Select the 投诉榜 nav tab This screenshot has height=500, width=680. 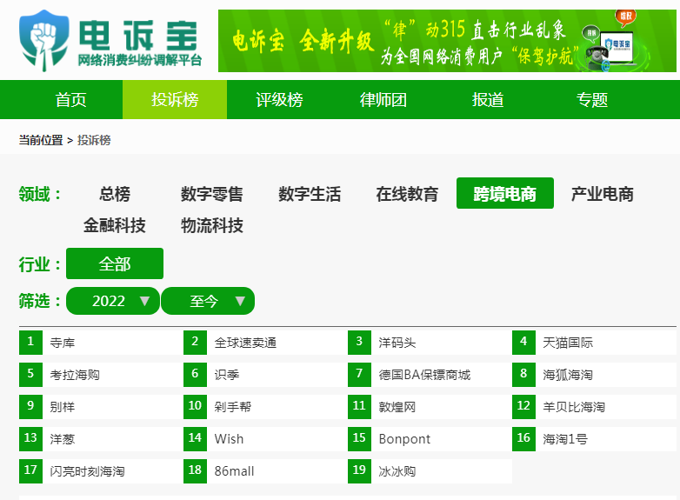(175, 100)
